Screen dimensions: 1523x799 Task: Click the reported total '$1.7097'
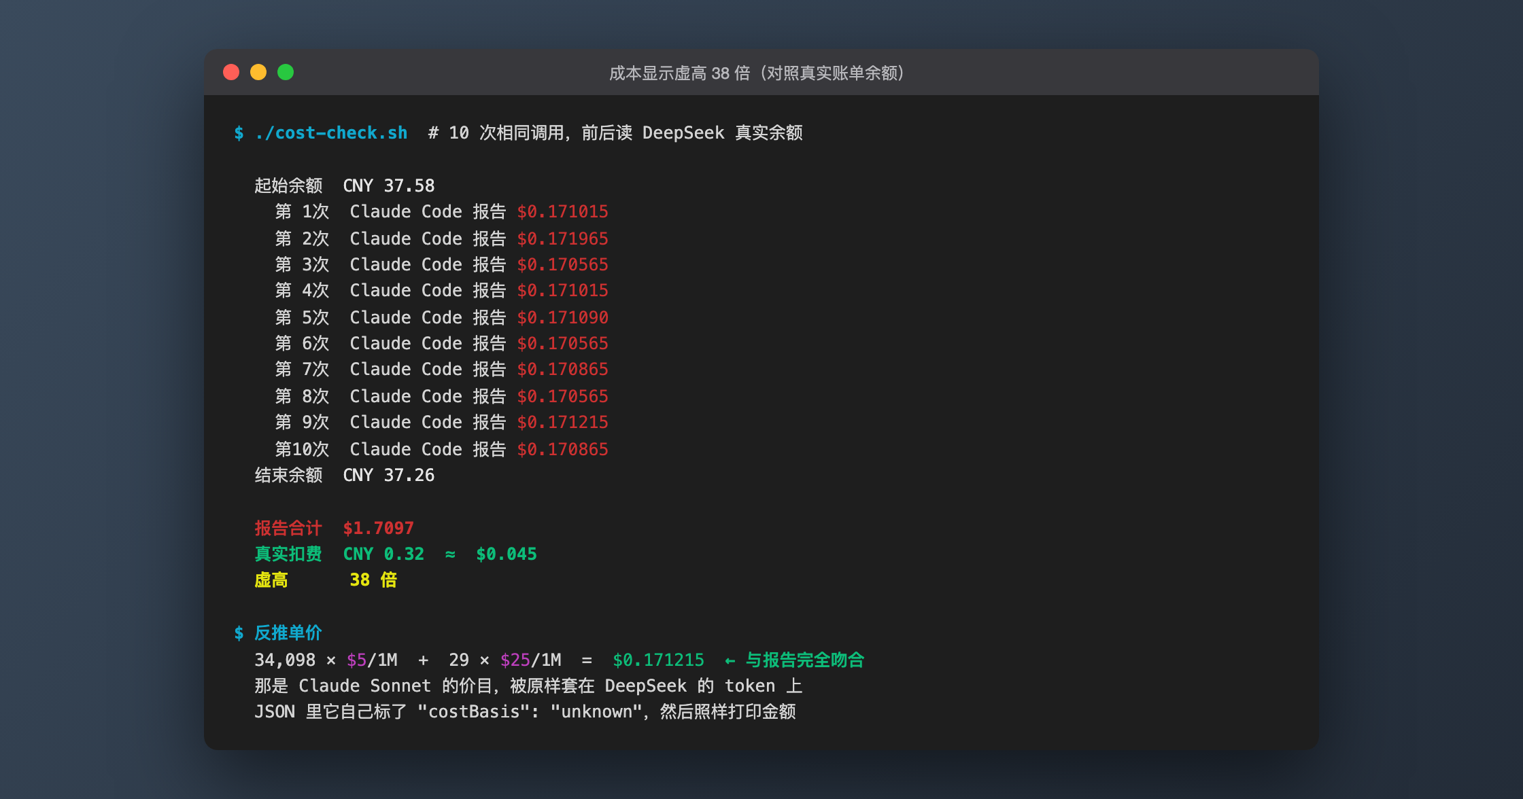pyautogui.click(x=379, y=528)
